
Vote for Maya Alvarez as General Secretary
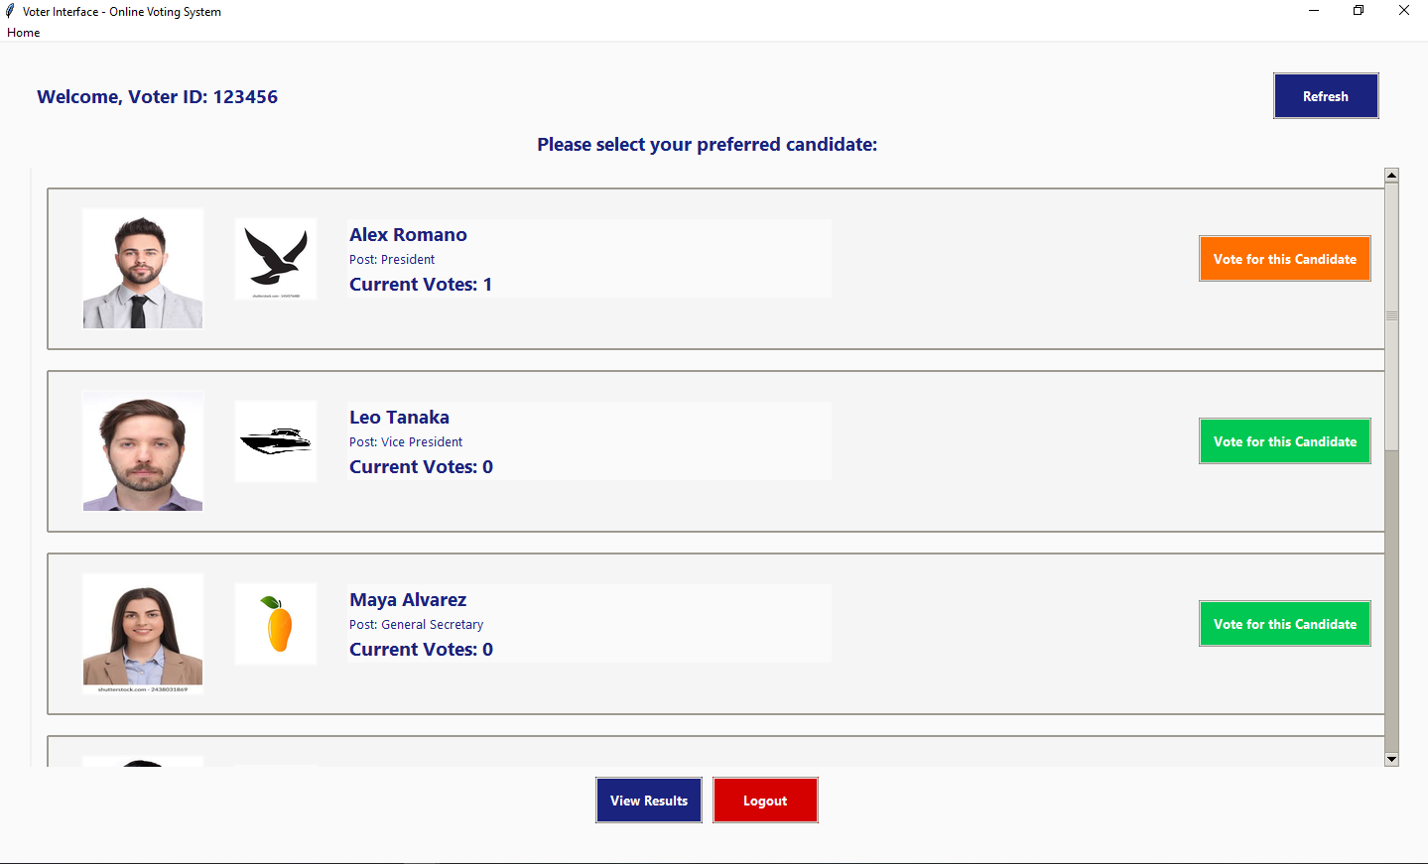(1284, 623)
